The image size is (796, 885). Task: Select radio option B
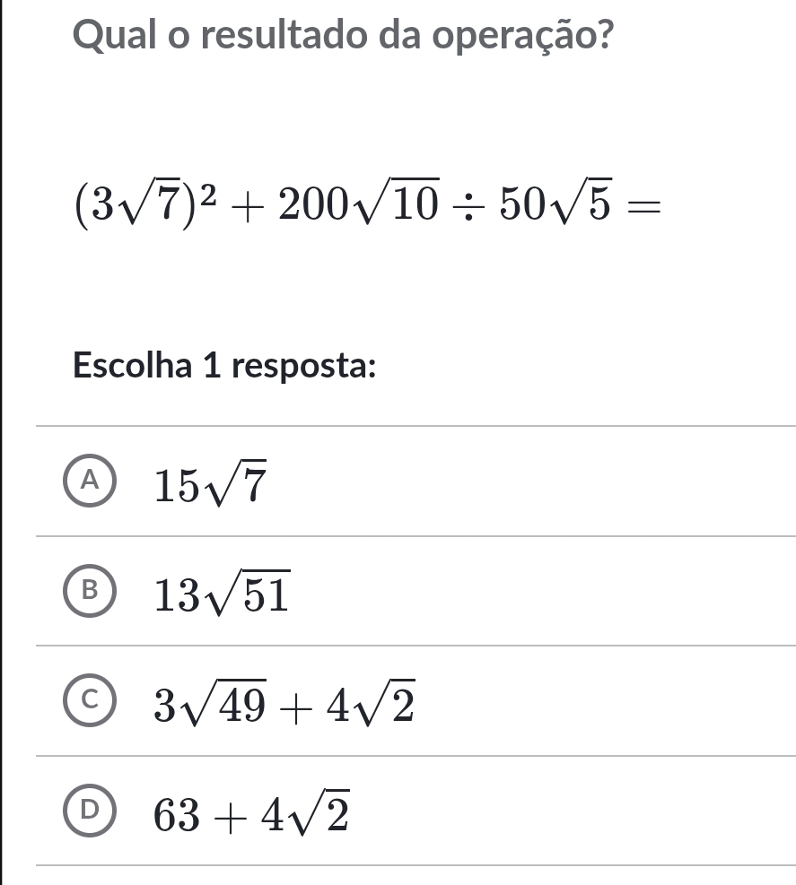[x=89, y=589]
